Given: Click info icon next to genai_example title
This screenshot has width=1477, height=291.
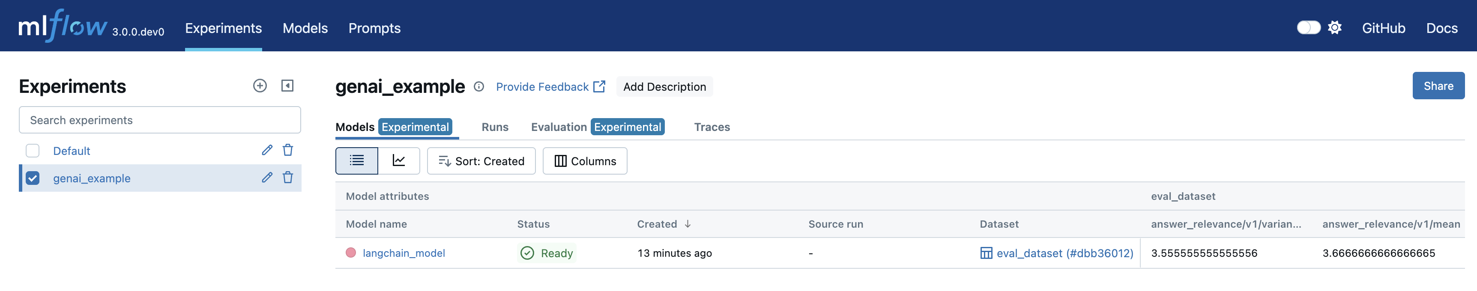Looking at the screenshot, I should (x=479, y=86).
